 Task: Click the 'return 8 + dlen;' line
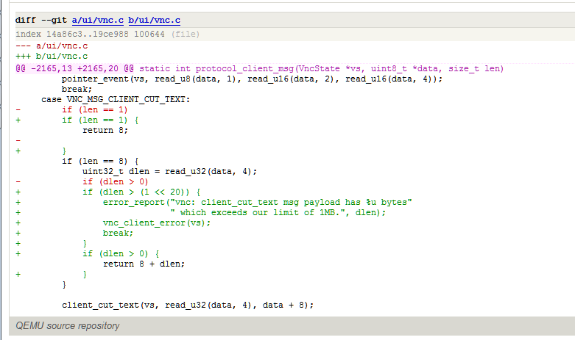pyautogui.click(x=144, y=264)
